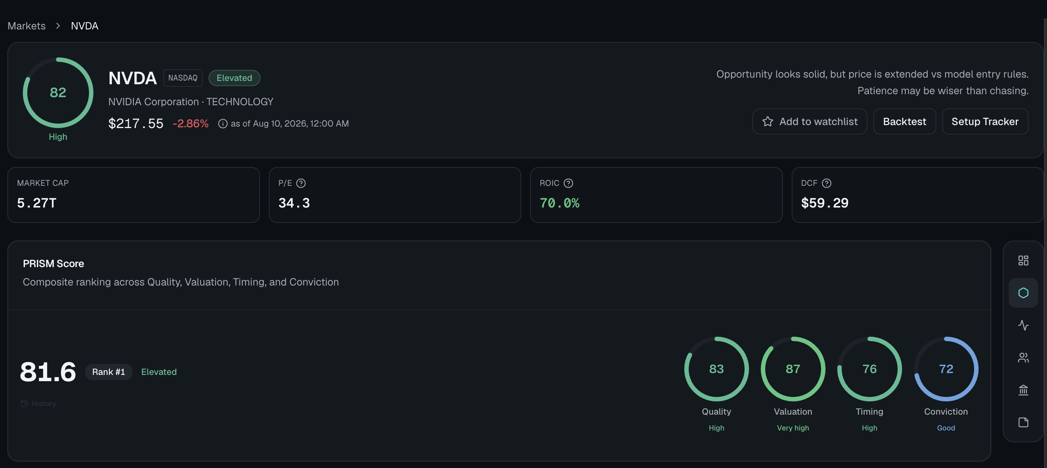Click the 'as of Aug 10, 2026' timestamp
Image resolution: width=1047 pixels, height=468 pixels.
pyautogui.click(x=290, y=124)
